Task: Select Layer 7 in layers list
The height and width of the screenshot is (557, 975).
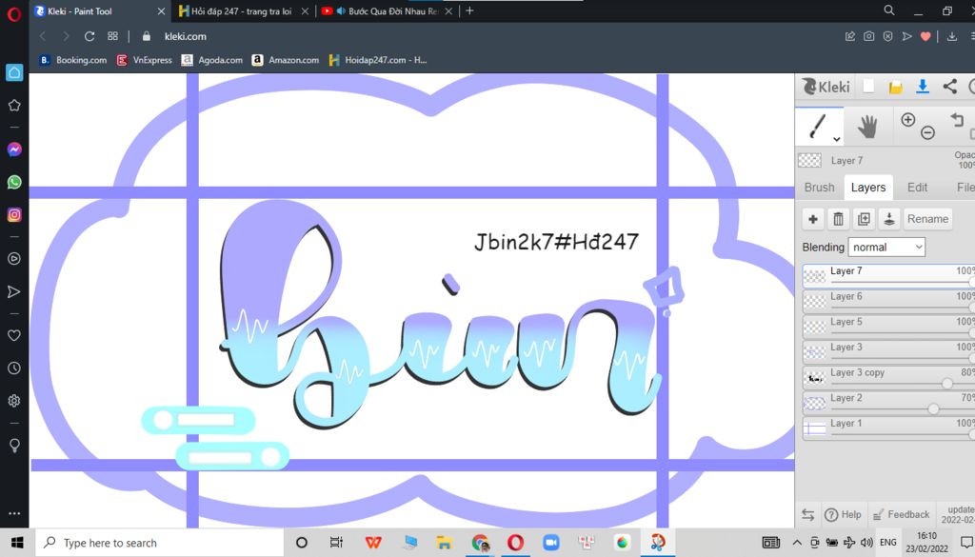Action: pos(888,275)
